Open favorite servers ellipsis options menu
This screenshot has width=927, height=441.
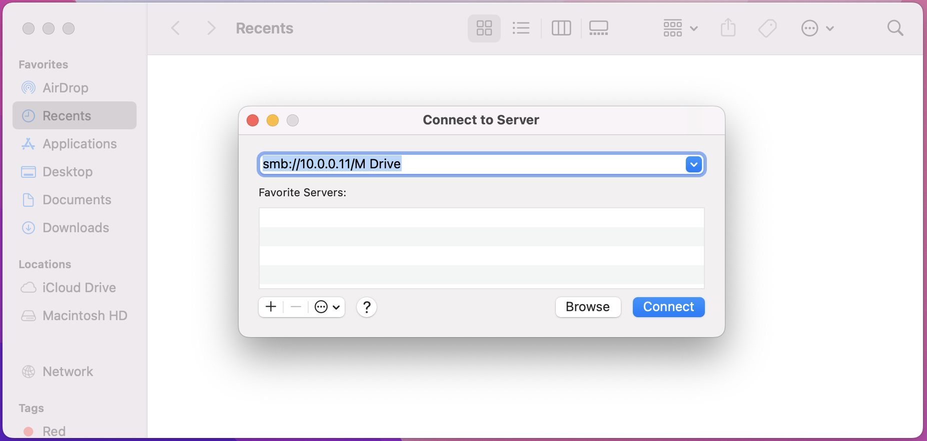coord(327,307)
